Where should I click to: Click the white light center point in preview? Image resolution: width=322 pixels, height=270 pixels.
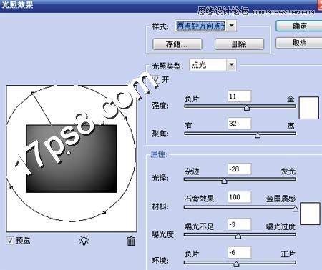point(69,153)
